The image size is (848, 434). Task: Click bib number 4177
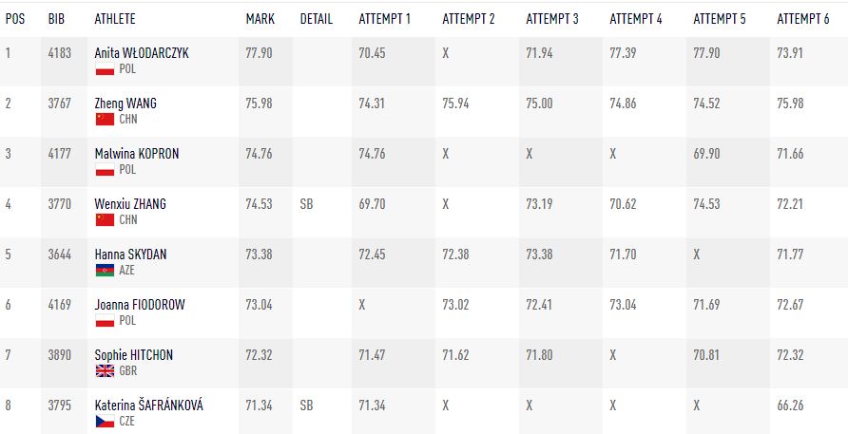tap(60, 154)
